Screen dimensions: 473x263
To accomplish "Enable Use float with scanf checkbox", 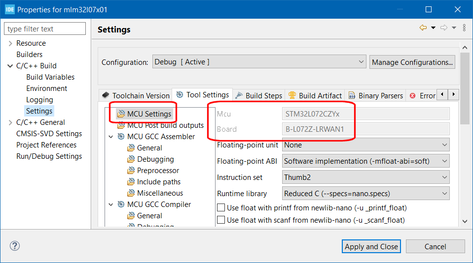I will coord(221,220).
